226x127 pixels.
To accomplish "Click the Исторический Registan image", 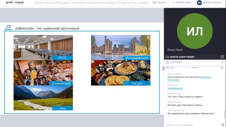I will tap(121, 48).
